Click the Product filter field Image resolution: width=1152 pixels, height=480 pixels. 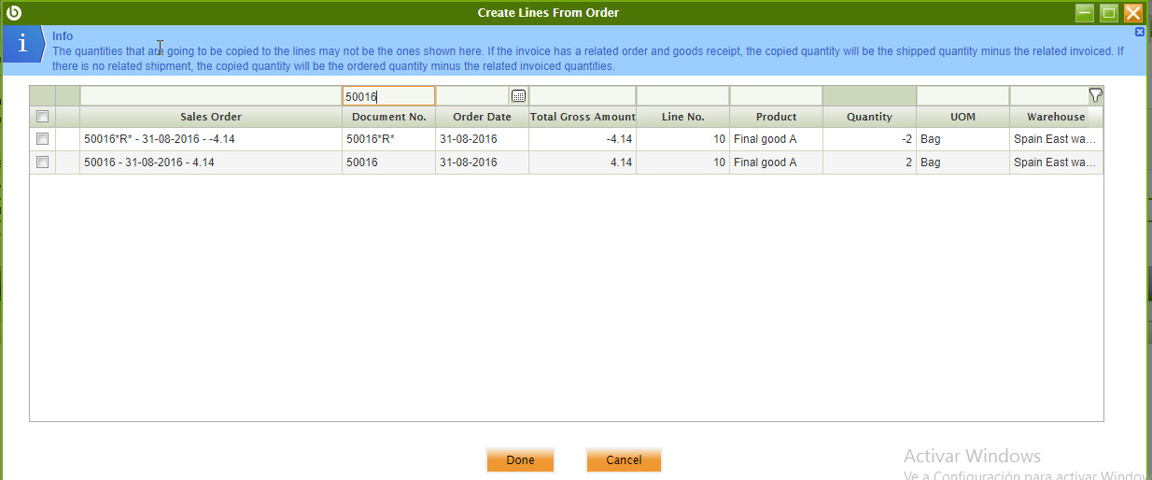(776, 96)
